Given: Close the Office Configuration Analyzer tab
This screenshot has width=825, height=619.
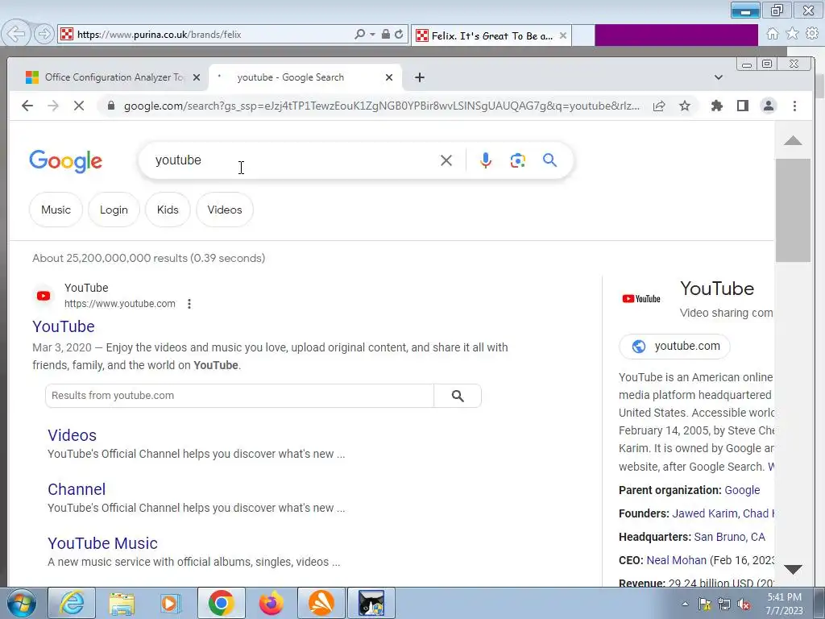Looking at the screenshot, I should (x=197, y=77).
